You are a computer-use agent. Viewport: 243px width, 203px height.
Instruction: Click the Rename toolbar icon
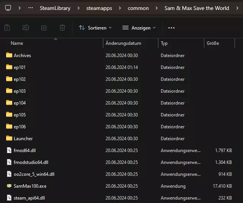(x=26, y=28)
